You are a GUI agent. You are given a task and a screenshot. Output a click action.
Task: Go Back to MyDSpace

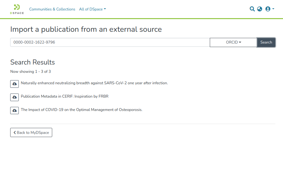[31, 133]
